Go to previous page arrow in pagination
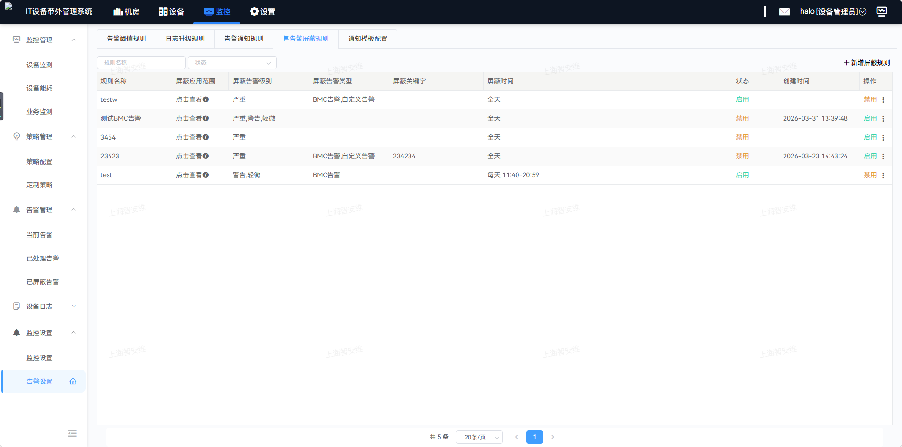The height and width of the screenshot is (447, 902). (x=516, y=437)
